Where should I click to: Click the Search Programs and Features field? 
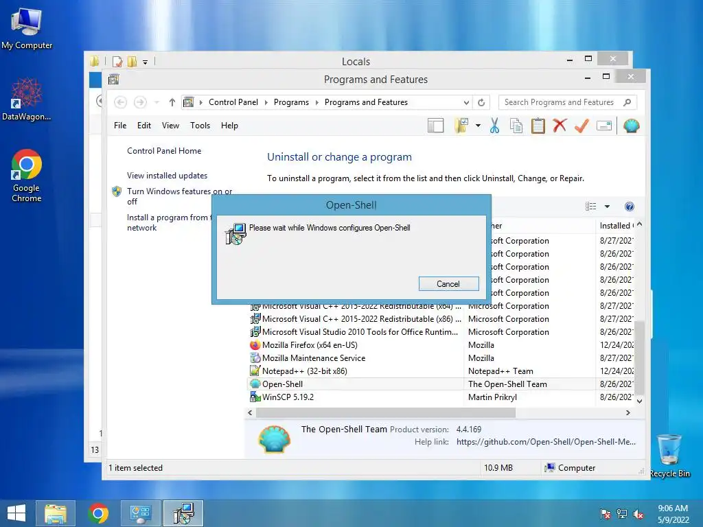[x=559, y=102]
